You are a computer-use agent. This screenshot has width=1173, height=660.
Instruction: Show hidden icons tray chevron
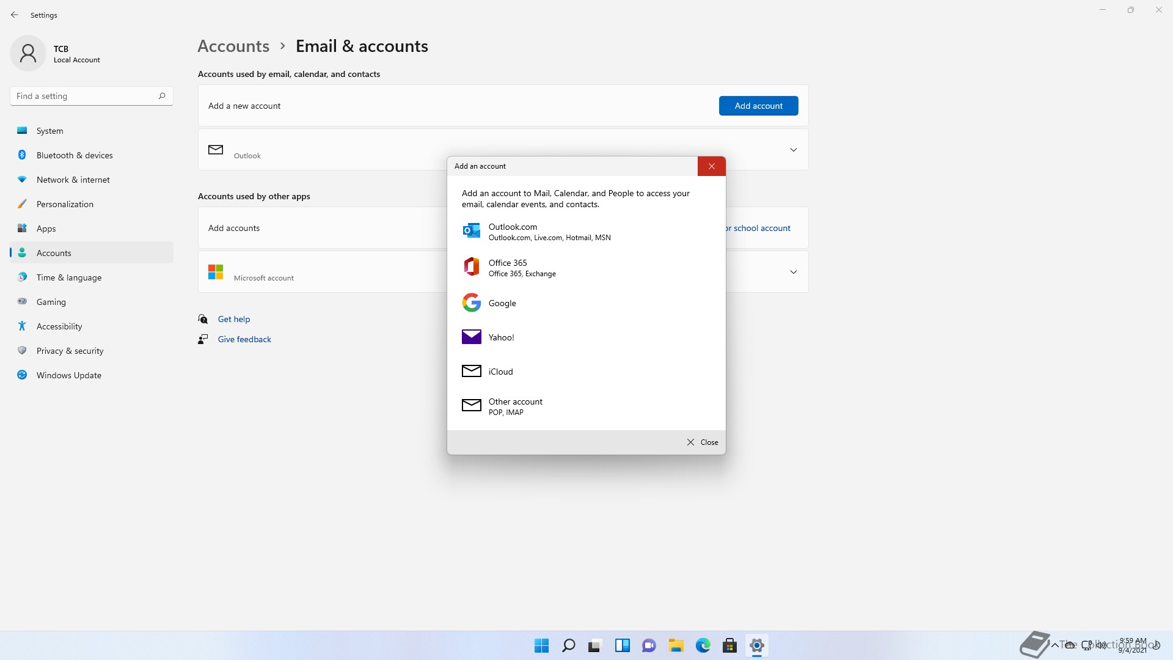click(x=1055, y=645)
